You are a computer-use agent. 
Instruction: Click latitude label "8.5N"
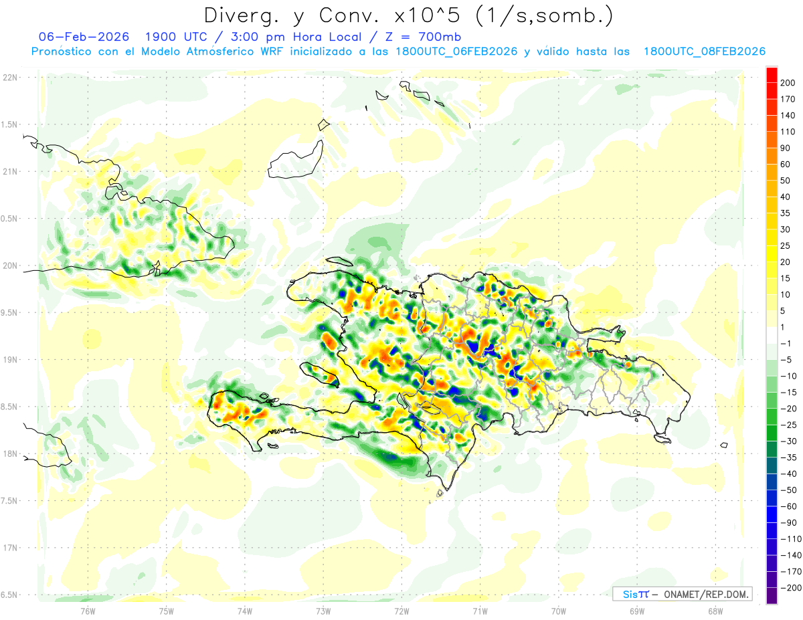(x=10, y=407)
